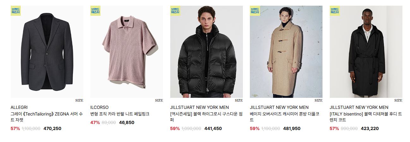Show SIZE options for the beige duffle coat
Viewport: 410px width, 142px height.
(x=318, y=101)
